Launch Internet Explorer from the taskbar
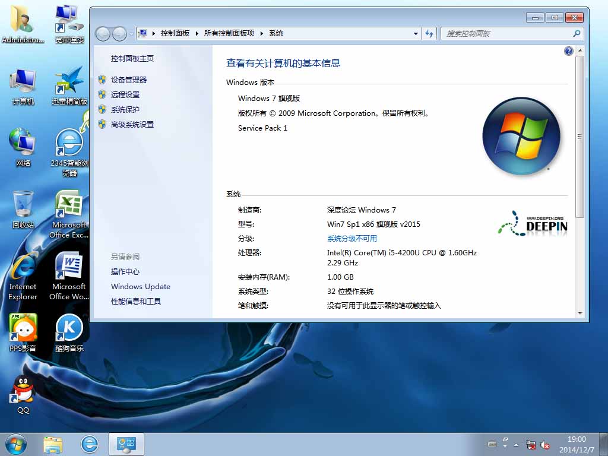This screenshot has width=608, height=456. pyautogui.click(x=89, y=444)
